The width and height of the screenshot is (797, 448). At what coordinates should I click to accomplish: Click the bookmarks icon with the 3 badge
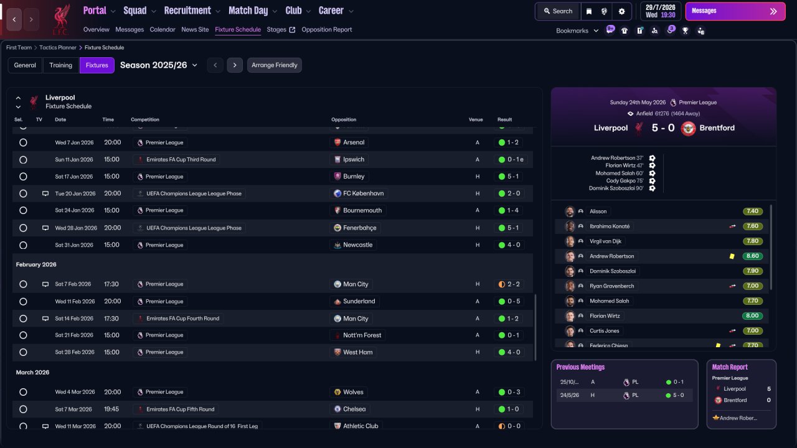point(671,30)
